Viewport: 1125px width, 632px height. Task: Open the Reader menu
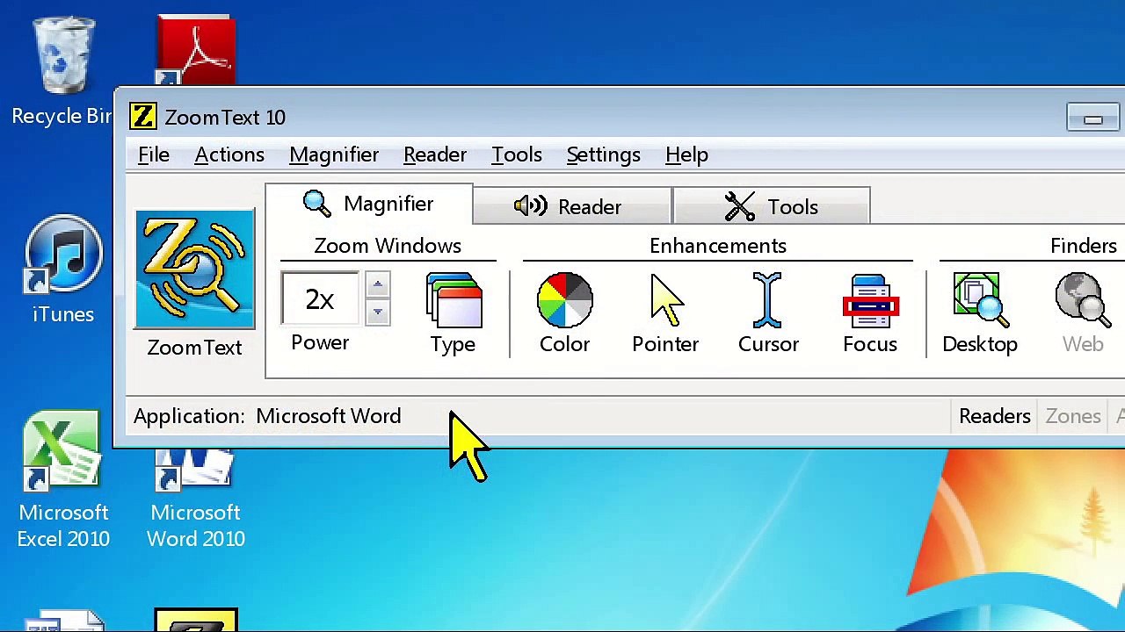tap(435, 154)
